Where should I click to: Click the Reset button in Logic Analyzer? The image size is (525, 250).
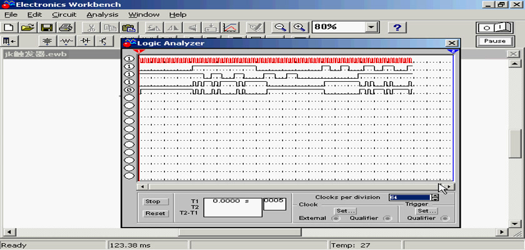156,213
